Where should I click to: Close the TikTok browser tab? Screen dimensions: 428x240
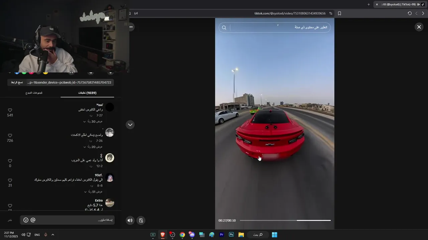(377, 4)
